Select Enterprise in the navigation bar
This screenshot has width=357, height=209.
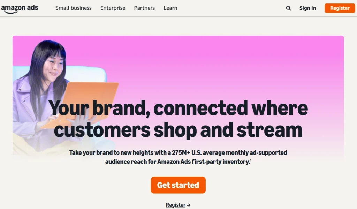pyautogui.click(x=113, y=8)
